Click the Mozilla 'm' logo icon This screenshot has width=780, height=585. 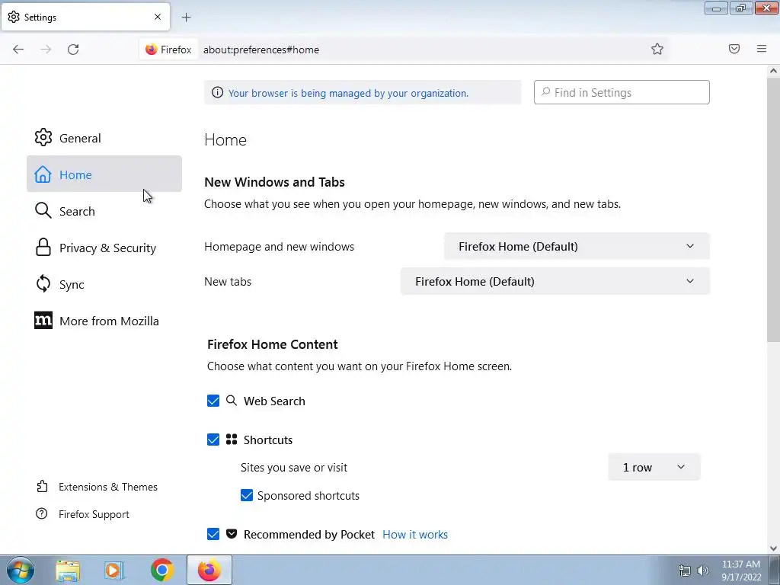[x=43, y=321]
